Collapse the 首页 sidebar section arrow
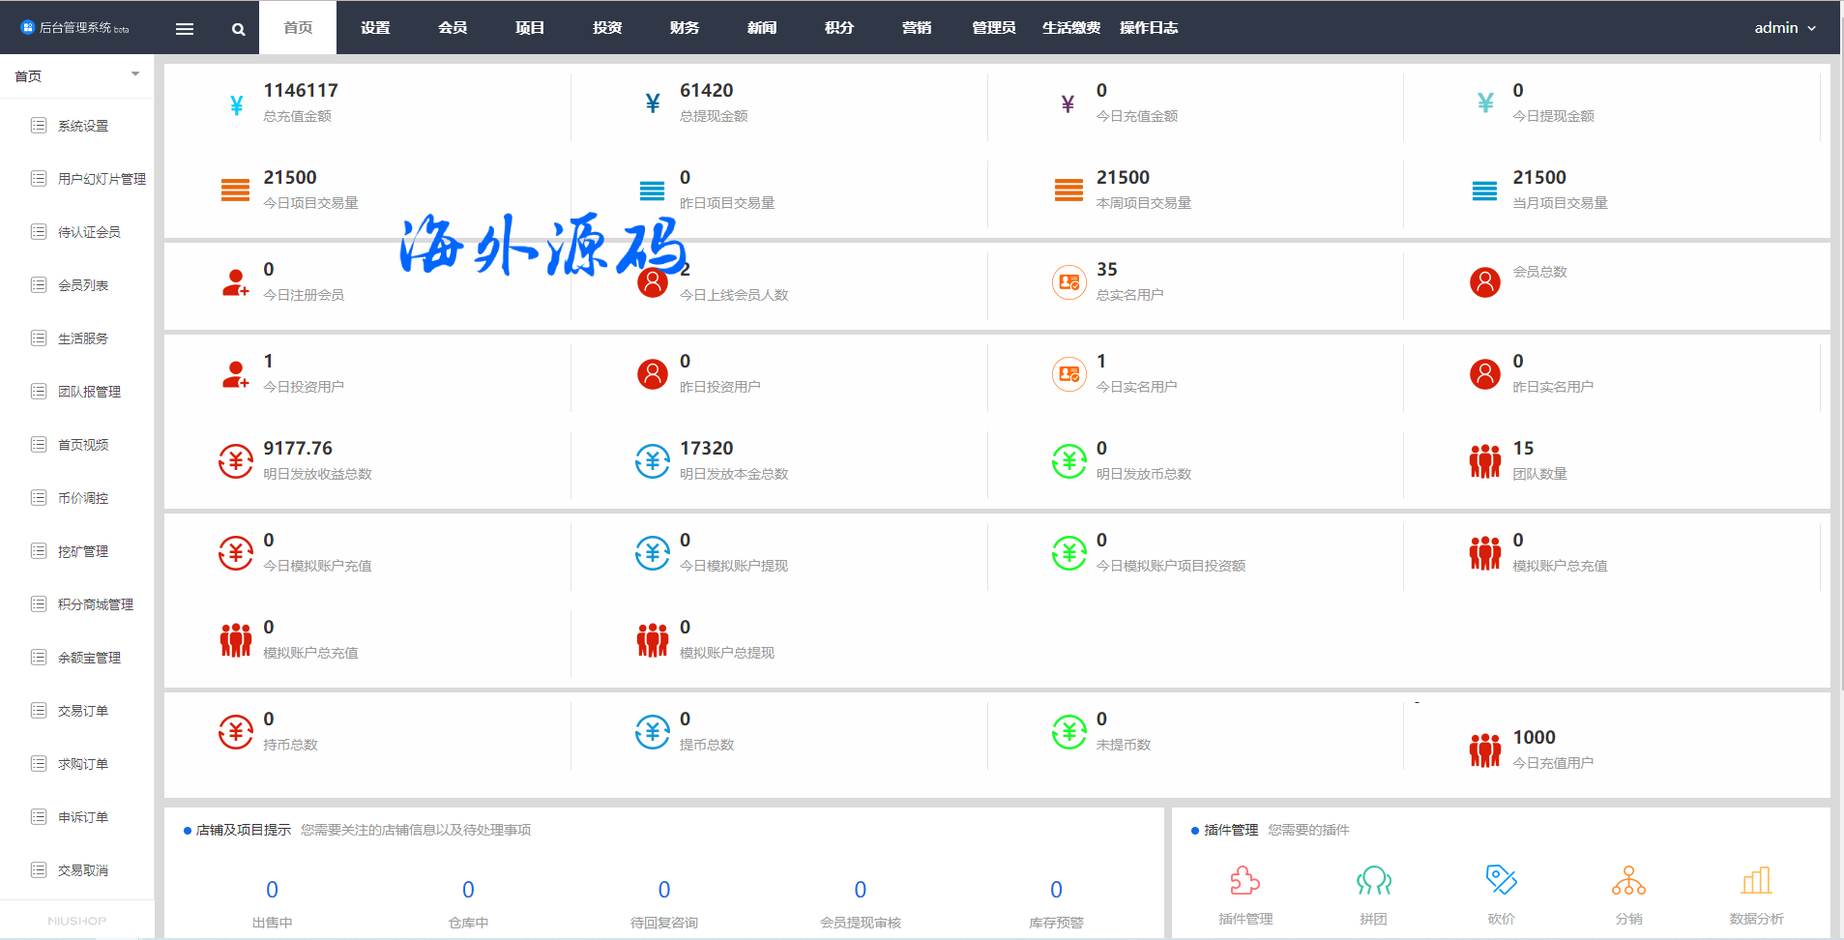 [x=135, y=74]
